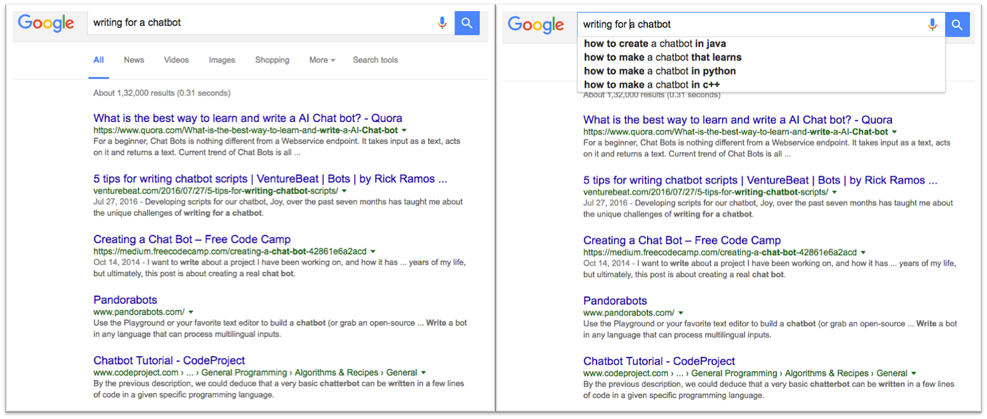Open Search tools options
This screenshot has height=419, width=987.
pos(375,60)
